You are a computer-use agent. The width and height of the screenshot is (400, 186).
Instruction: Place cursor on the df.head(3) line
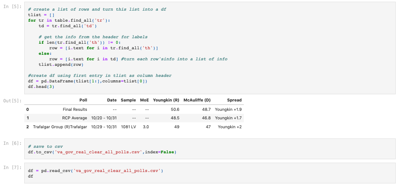coord(41,87)
